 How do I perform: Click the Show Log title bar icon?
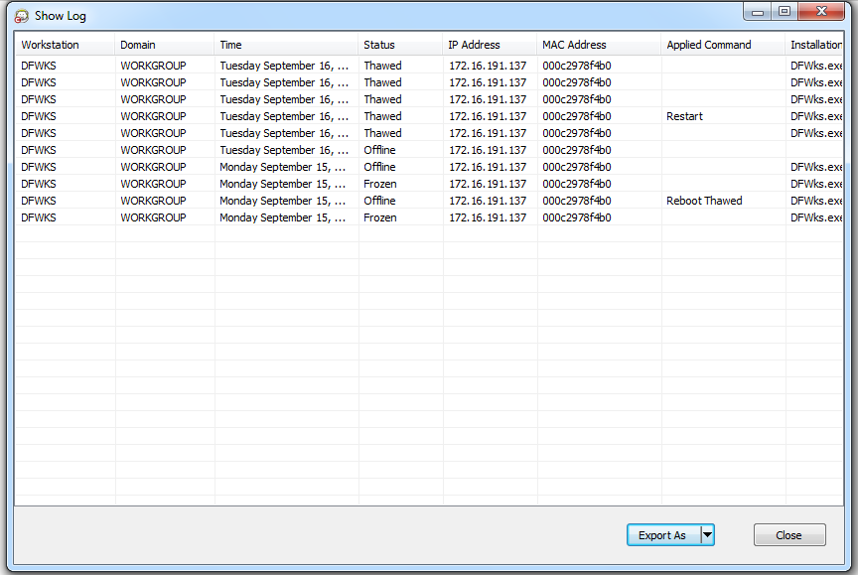pos(21,16)
